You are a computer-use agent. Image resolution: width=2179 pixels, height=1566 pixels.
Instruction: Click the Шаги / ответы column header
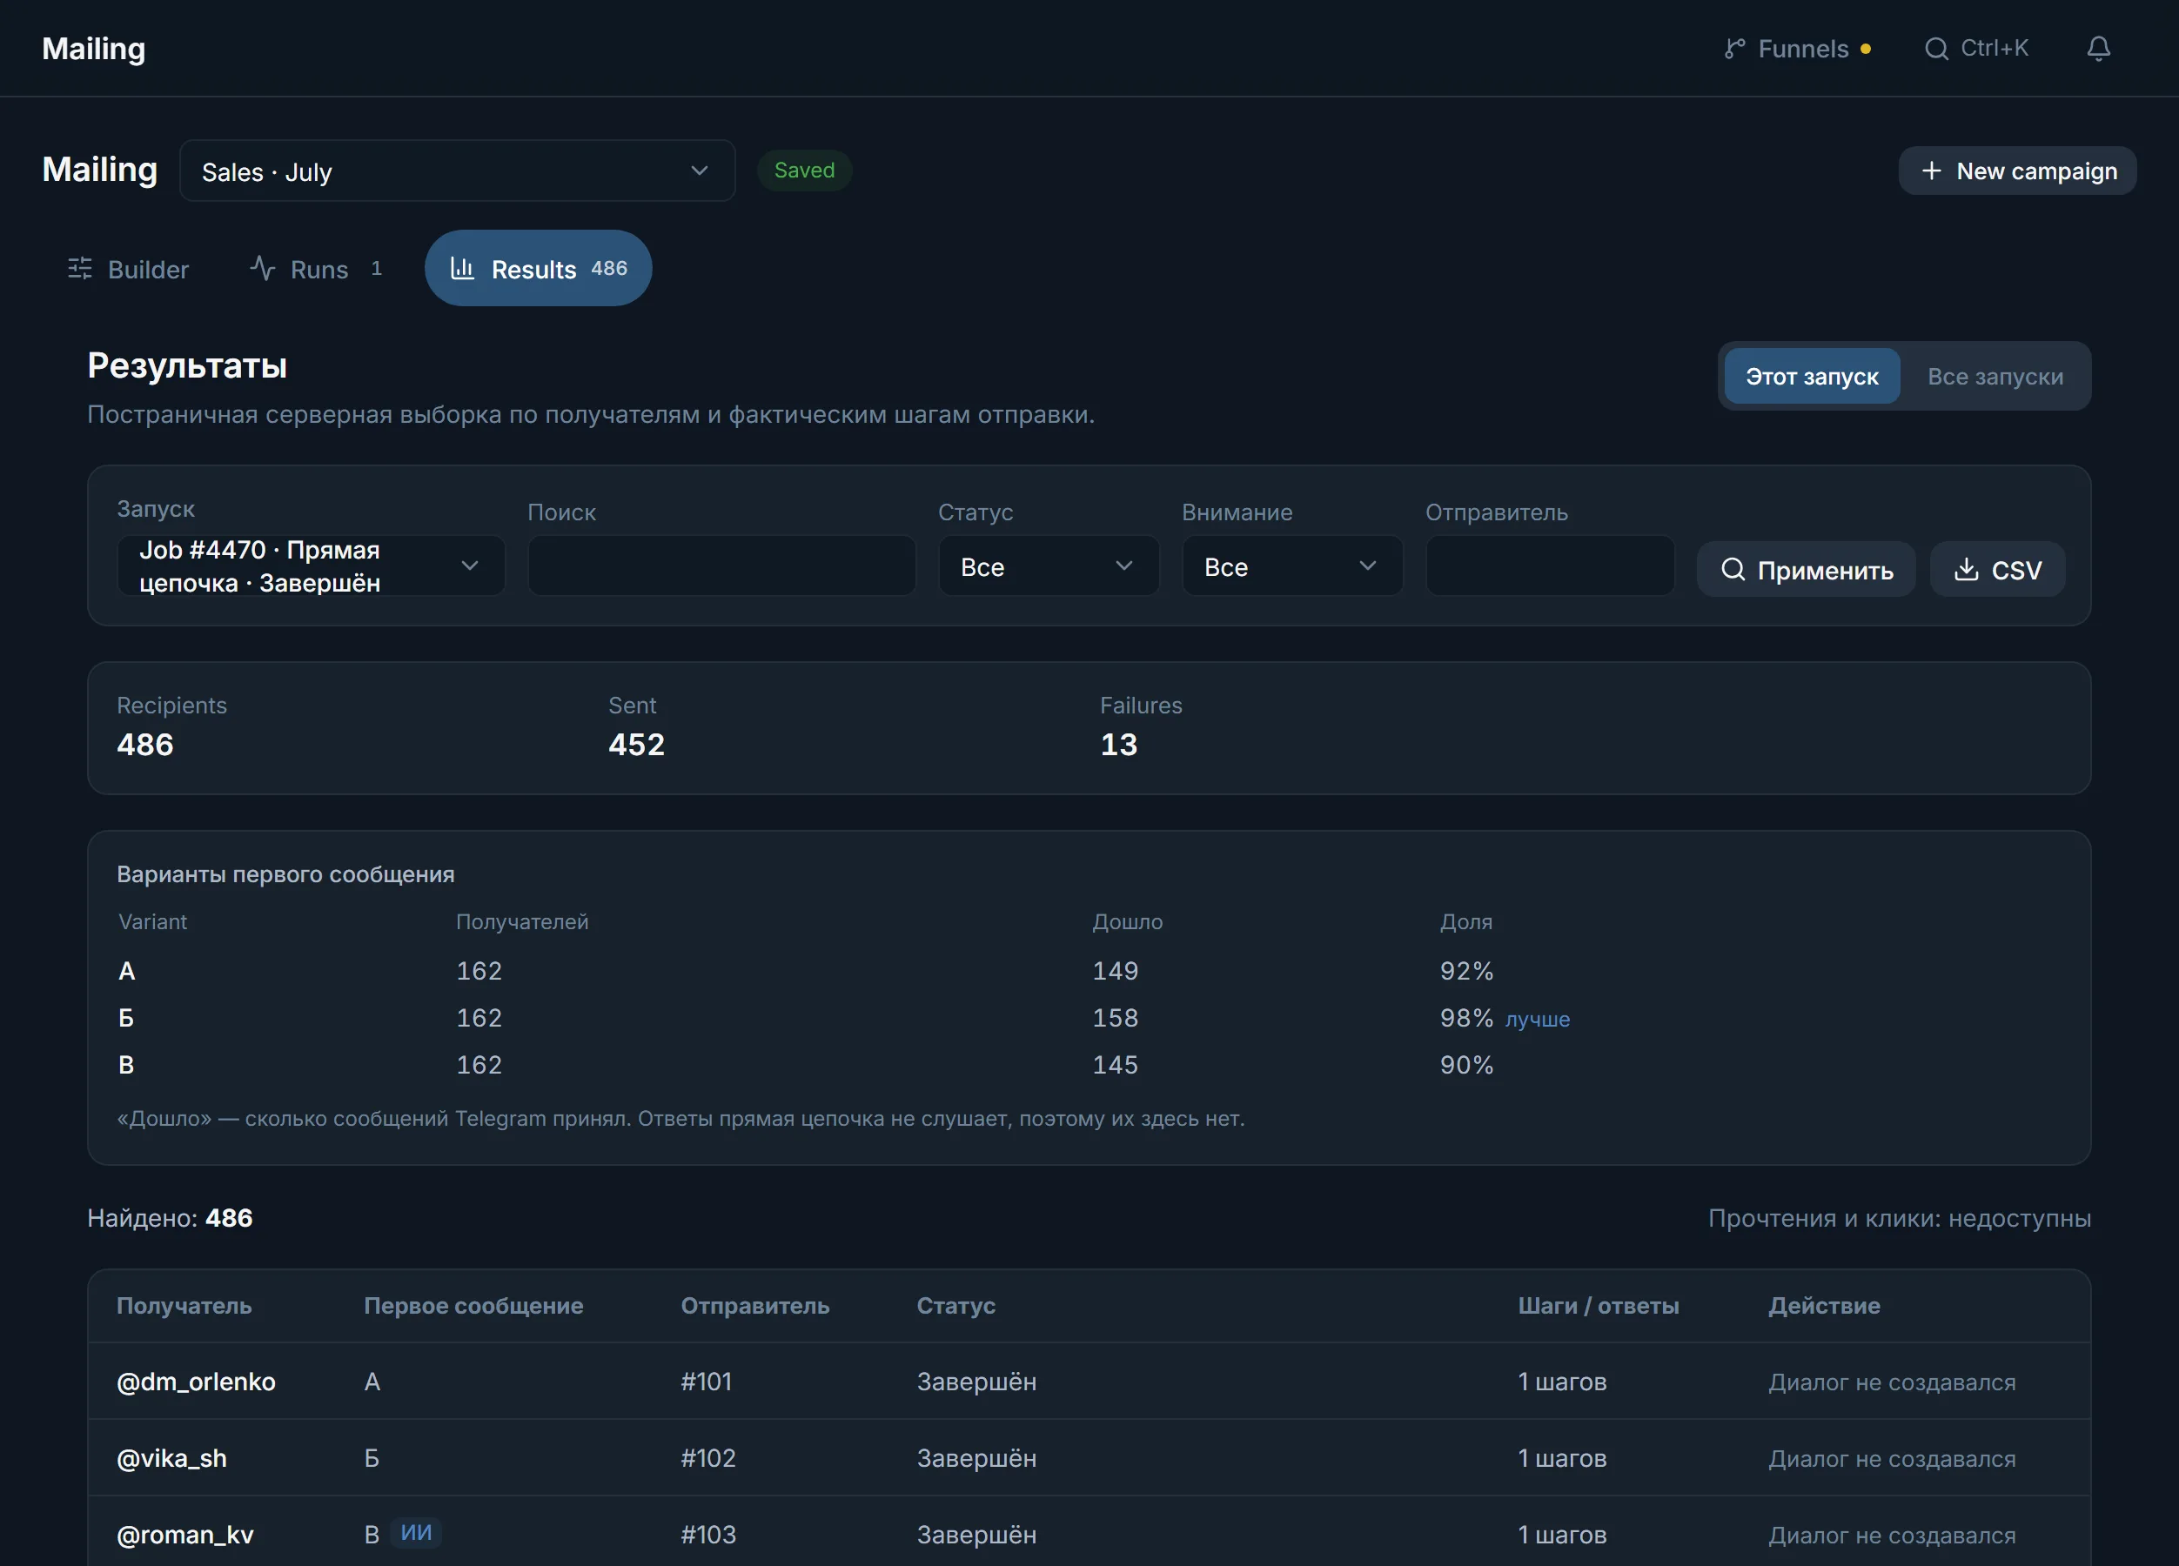[x=1598, y=1306]
